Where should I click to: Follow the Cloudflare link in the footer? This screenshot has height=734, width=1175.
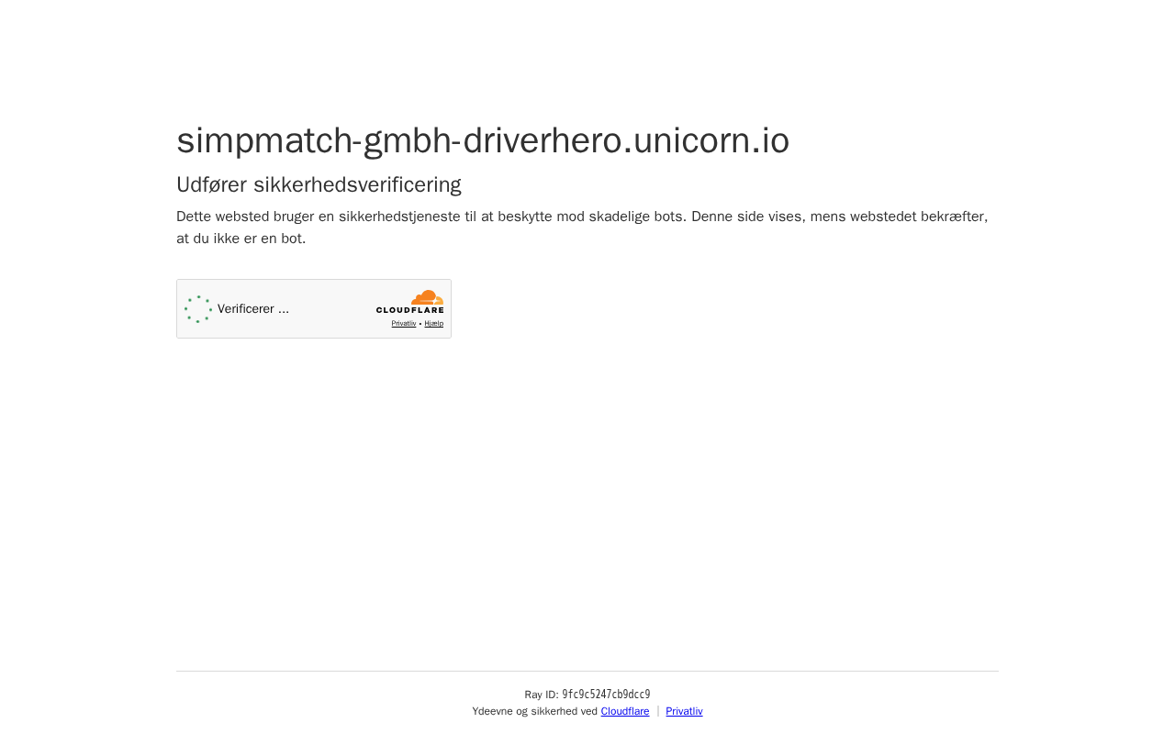point(625,711)
